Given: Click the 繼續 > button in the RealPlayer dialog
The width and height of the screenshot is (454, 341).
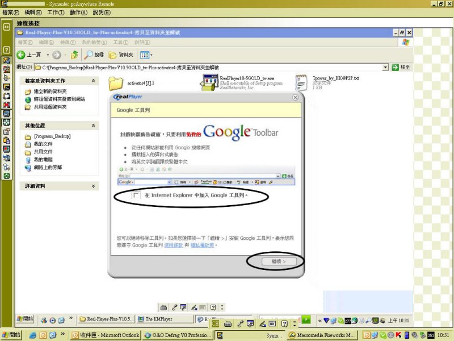Looking at the screenshot, I should (x=279, y=261).
